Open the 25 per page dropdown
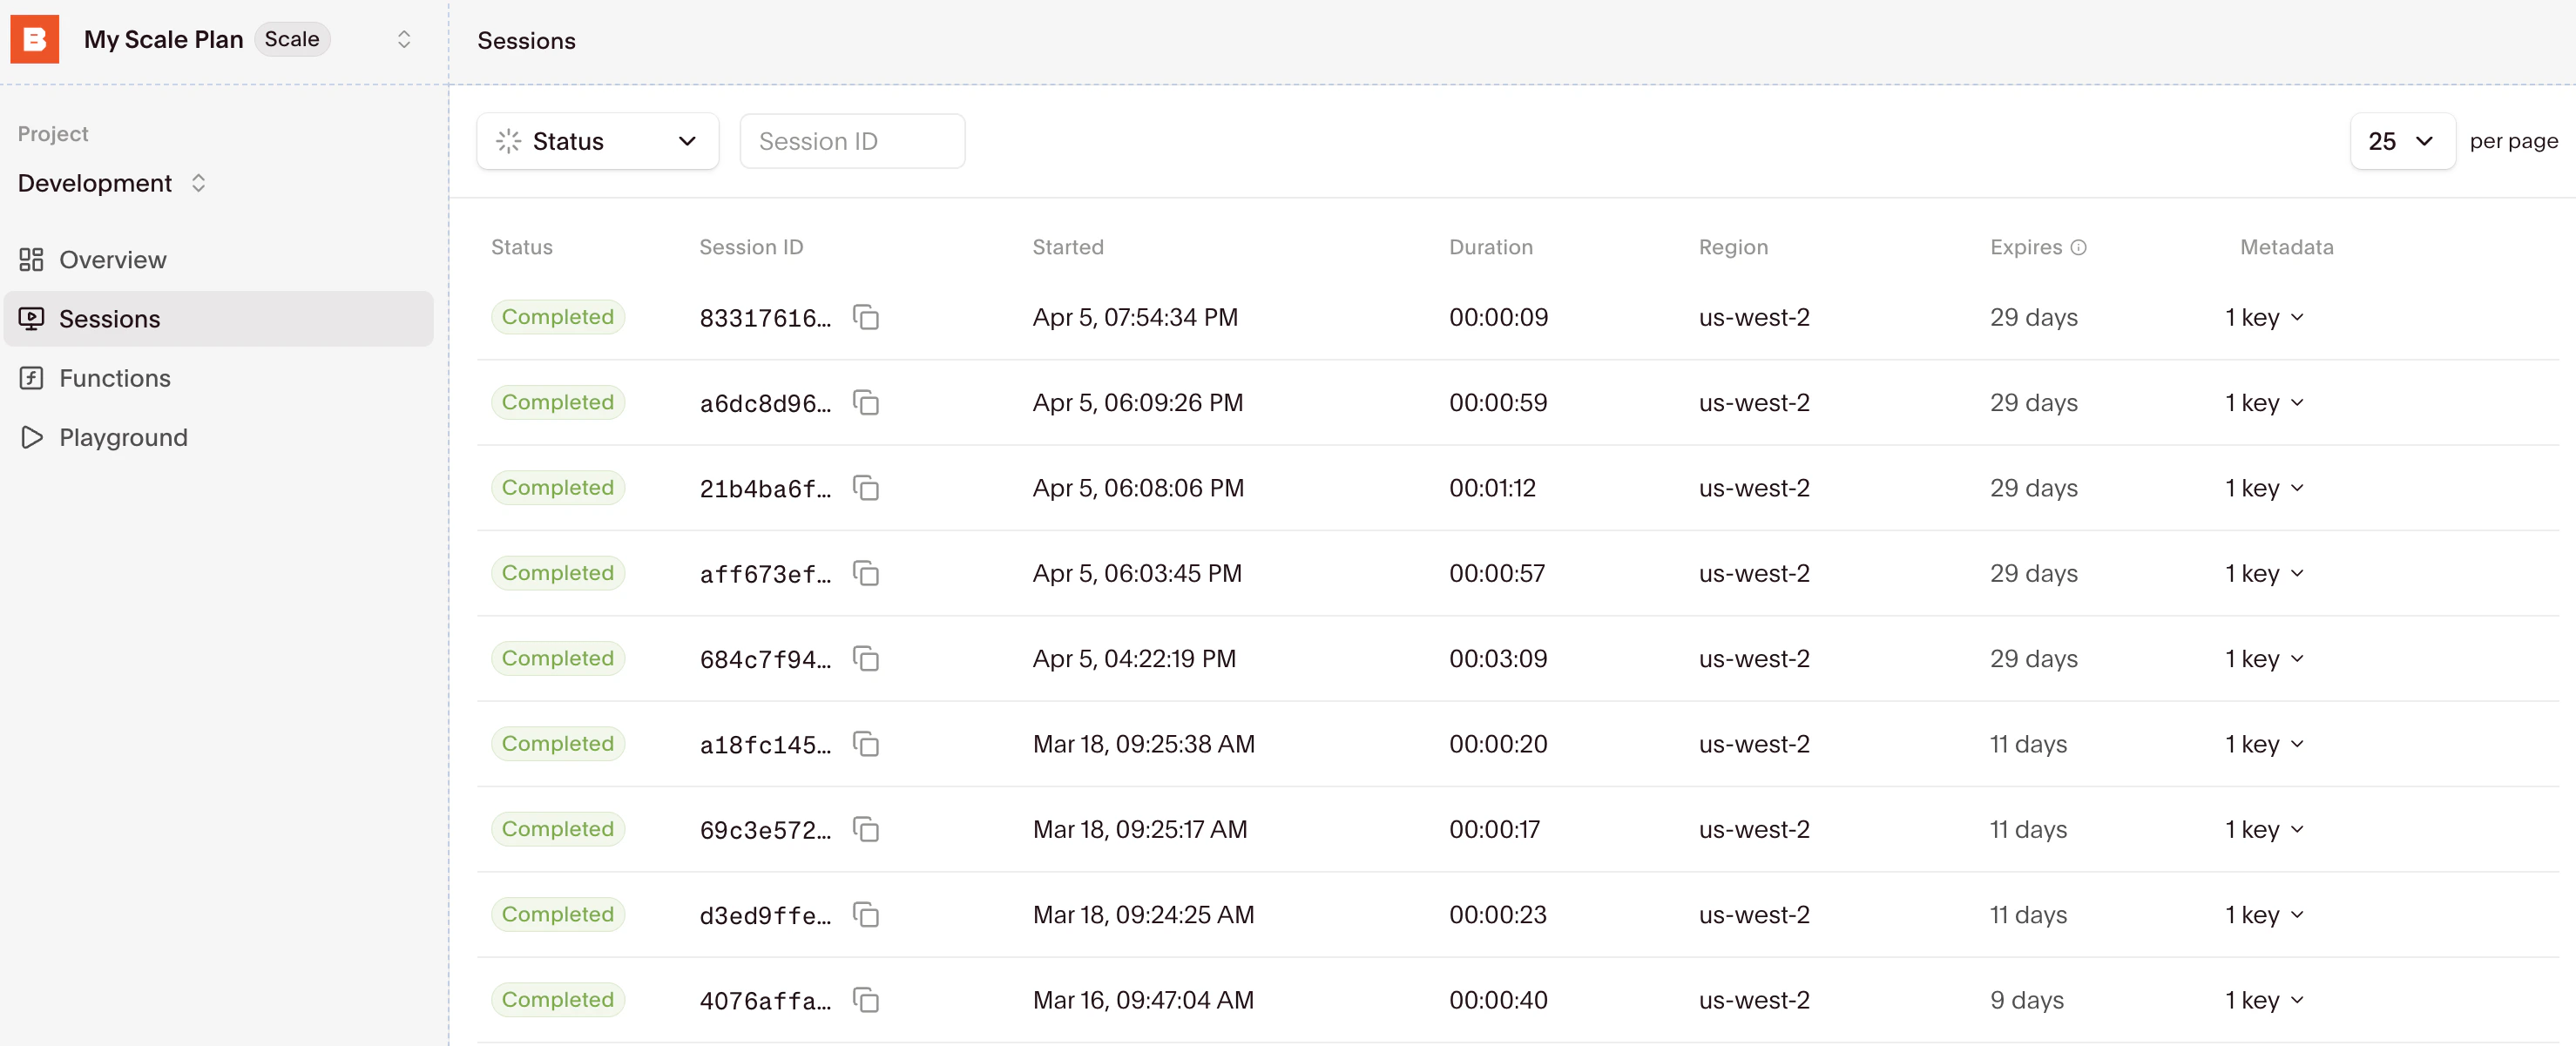 pos(2401,141)
